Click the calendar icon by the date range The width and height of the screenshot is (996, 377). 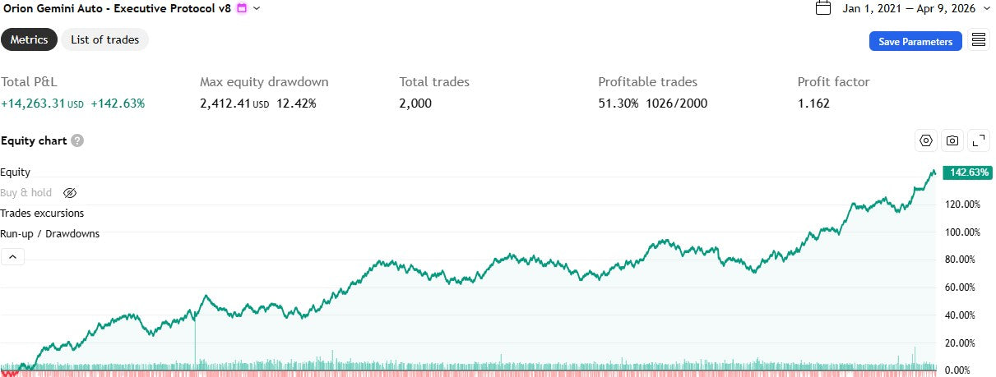pyautogui.click(x=823, y=8)
